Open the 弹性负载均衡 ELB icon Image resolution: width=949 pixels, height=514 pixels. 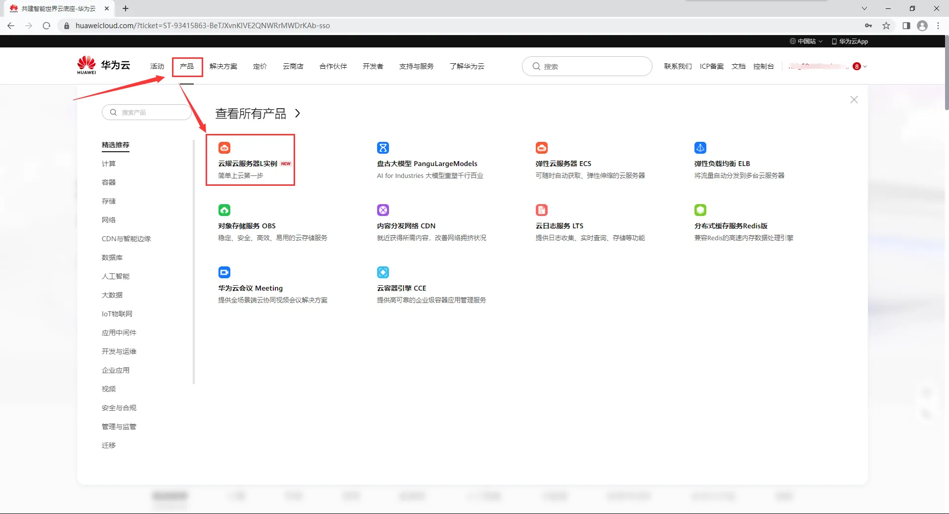tap(700, 148)
